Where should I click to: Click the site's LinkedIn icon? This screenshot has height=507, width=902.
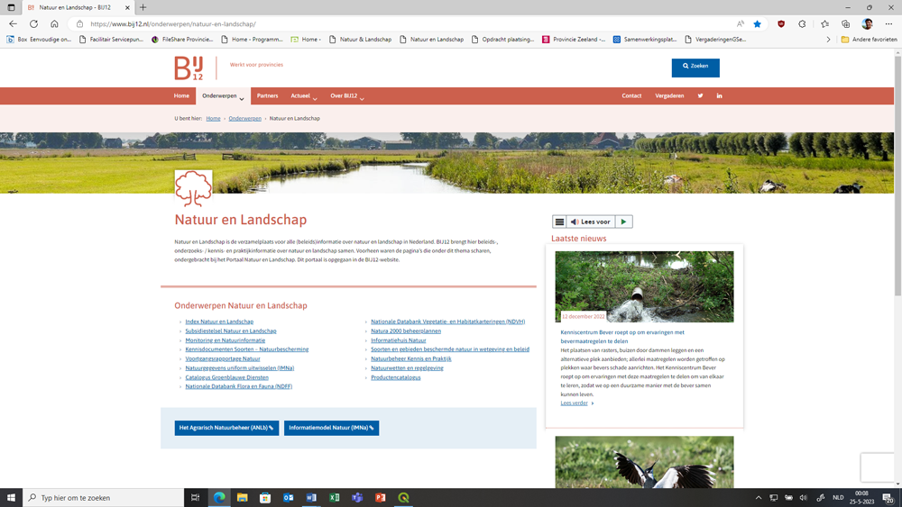coord(719,95)
